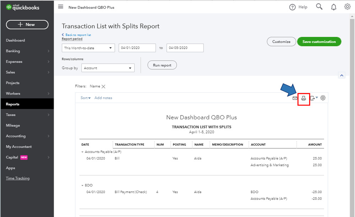Open the search magnifier icon

tap(319, 7)
